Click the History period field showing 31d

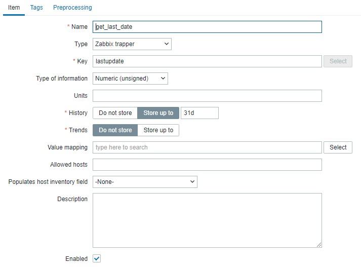(199, 113)
